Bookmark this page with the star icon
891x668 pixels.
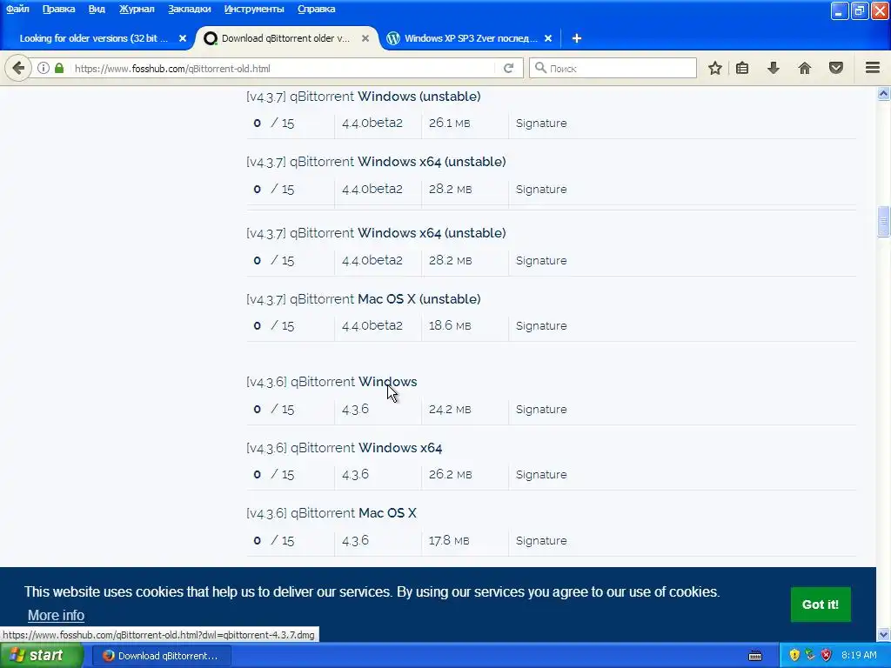715,68
